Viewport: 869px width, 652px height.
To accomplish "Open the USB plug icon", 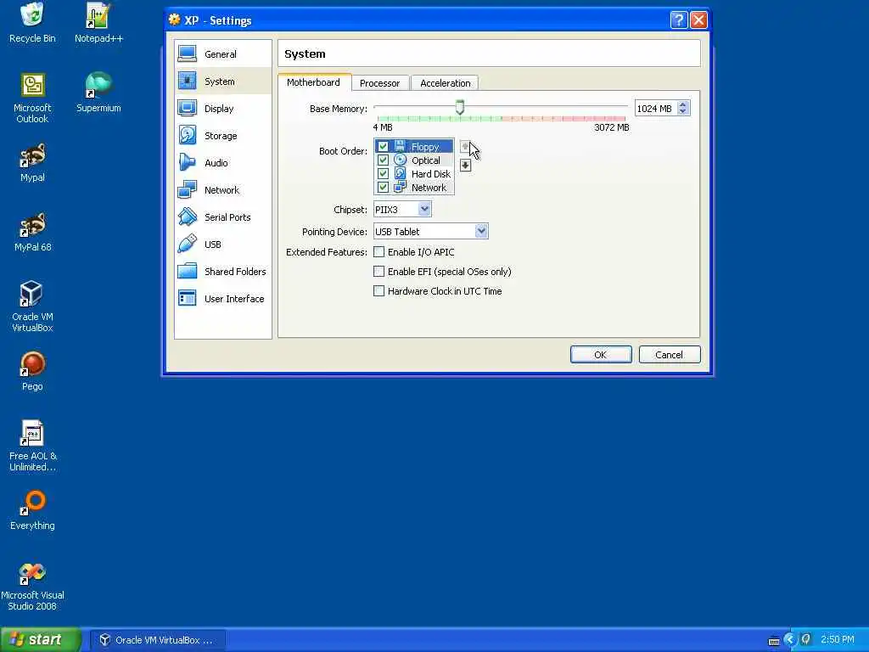I will click(x=188, y=244).
